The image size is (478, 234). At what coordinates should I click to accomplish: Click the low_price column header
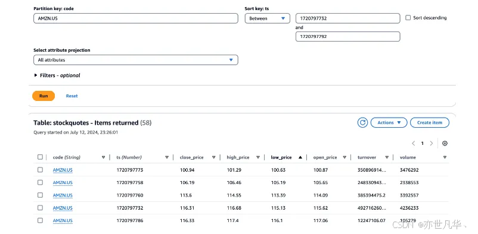coord(281,157)
